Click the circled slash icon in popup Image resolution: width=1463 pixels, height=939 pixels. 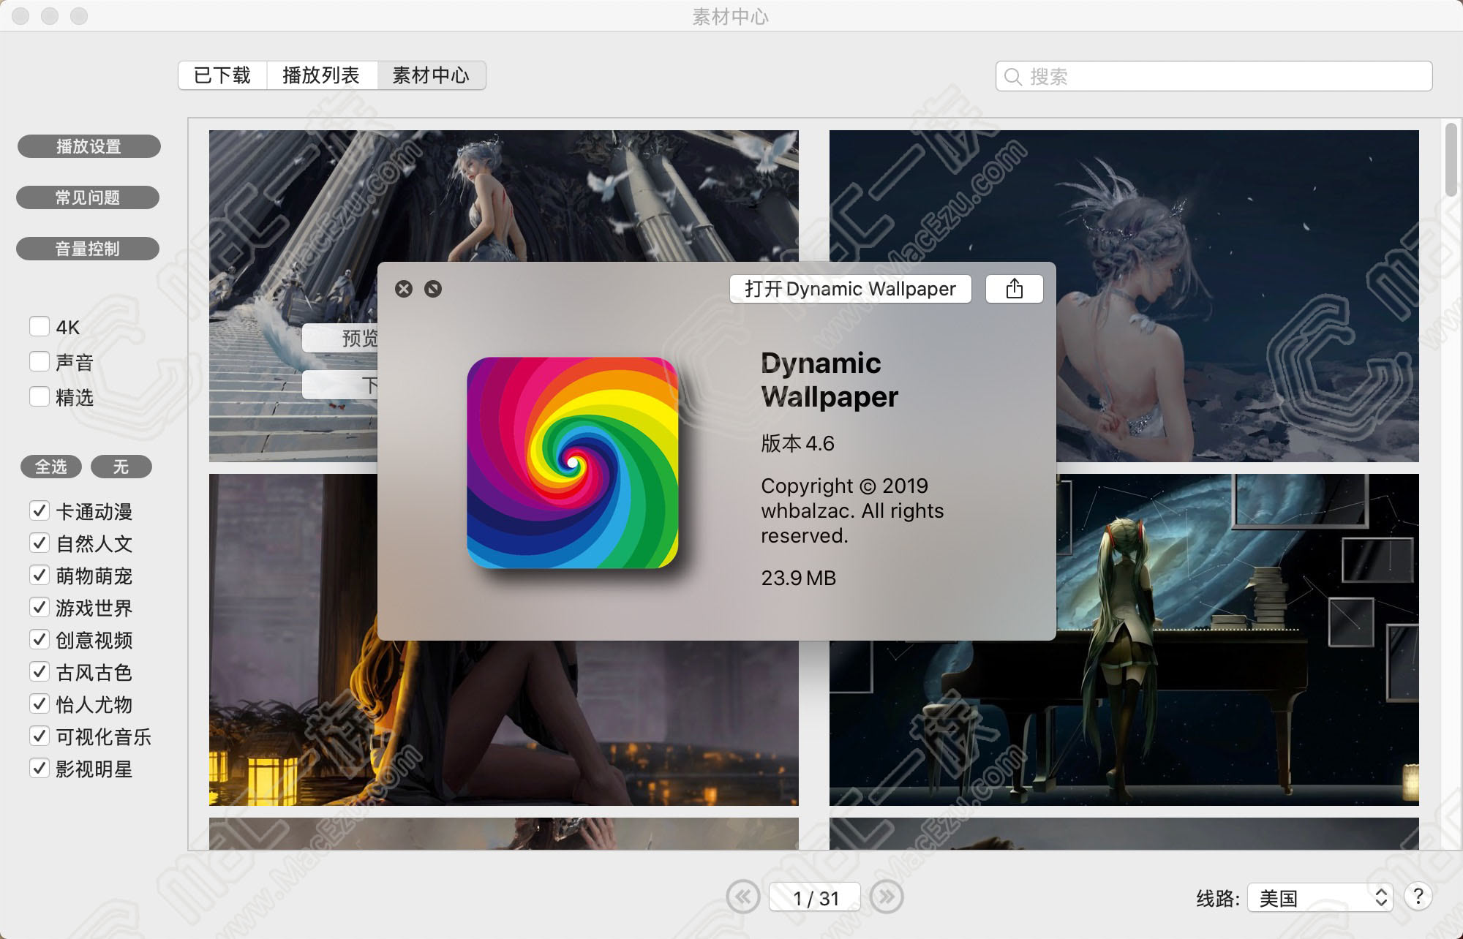(433, 289)
